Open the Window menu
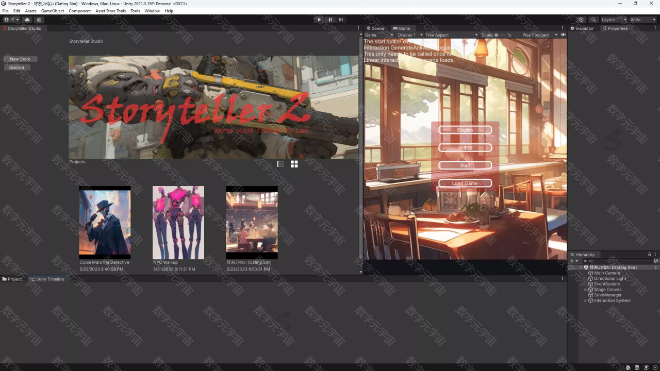660x371 pixels. coord(152,11)
